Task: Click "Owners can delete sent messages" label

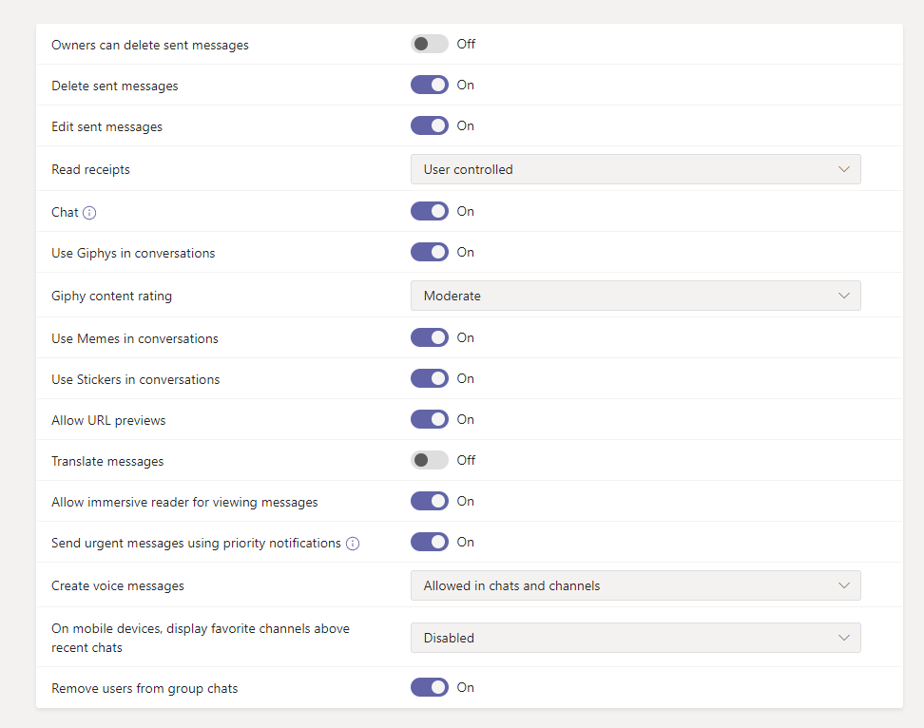Action: tap(149, 46)
